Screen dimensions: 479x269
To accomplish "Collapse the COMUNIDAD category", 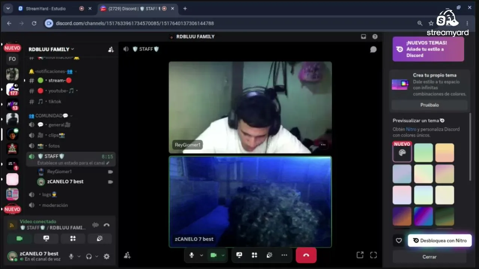I will point(51,116).
